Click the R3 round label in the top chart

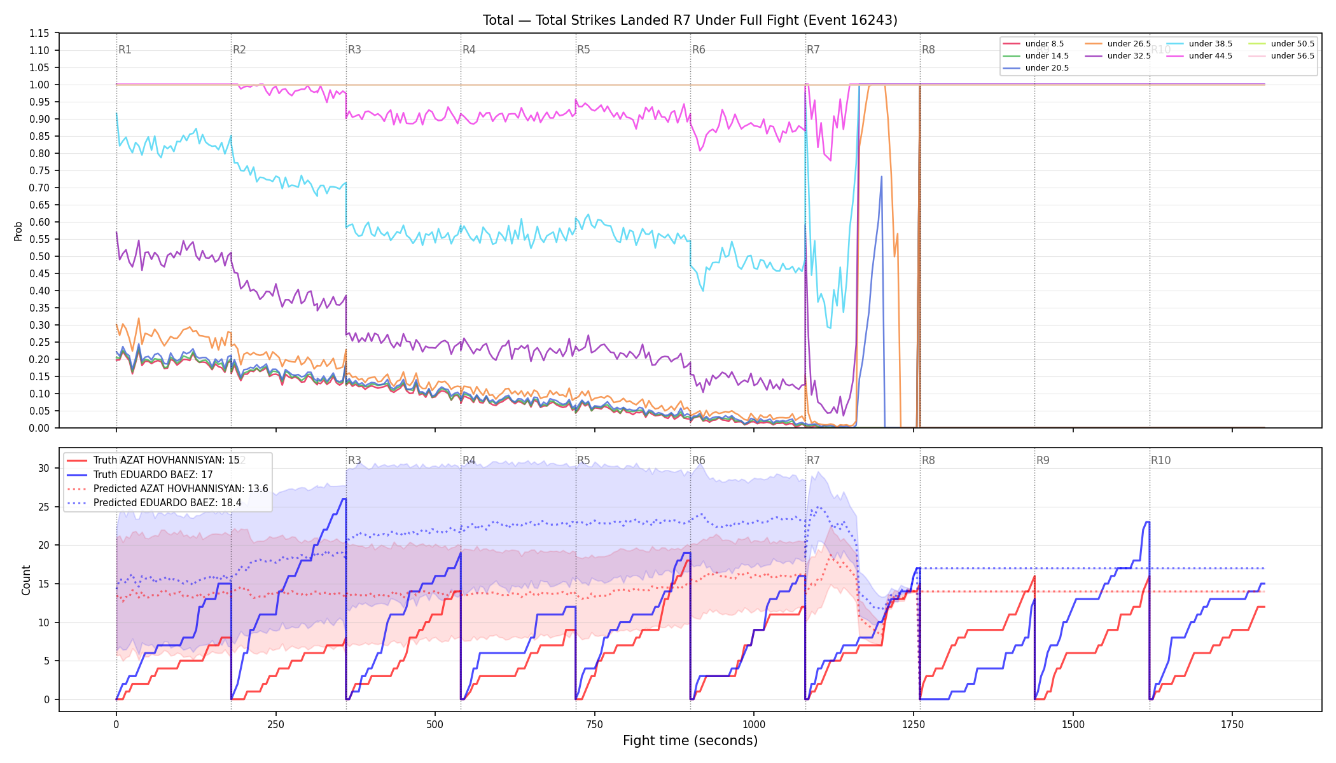coord(354,50)
